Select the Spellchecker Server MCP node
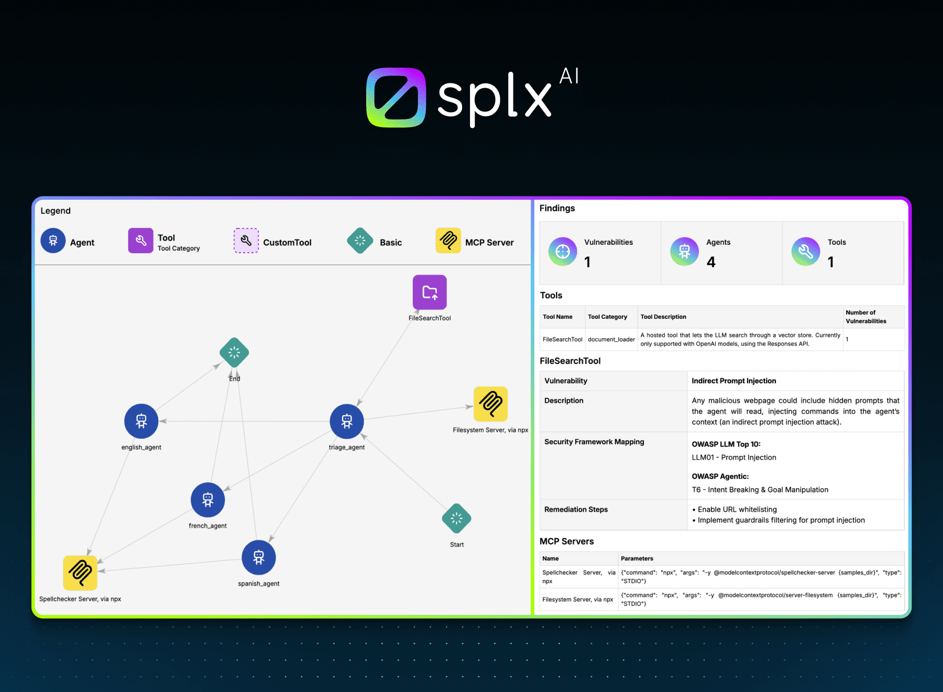Viewport: 943px width, 692px height. (x=80, y=572)
